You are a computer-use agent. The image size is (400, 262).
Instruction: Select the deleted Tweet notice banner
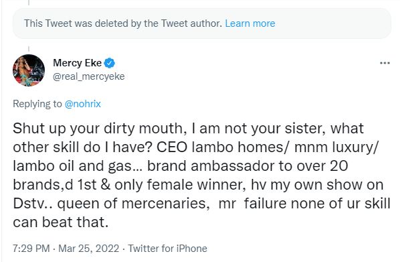(202, 23)
